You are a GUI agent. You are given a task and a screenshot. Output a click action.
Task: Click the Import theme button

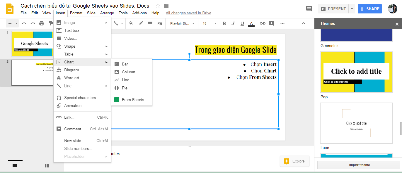click(x=359, y=165)
